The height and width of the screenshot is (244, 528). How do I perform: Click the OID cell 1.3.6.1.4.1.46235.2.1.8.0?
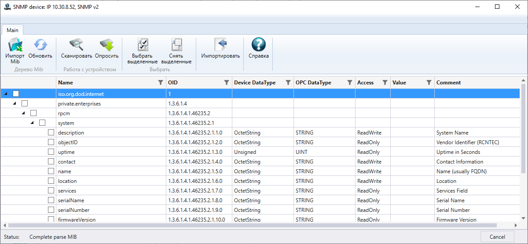pos(195,200)
